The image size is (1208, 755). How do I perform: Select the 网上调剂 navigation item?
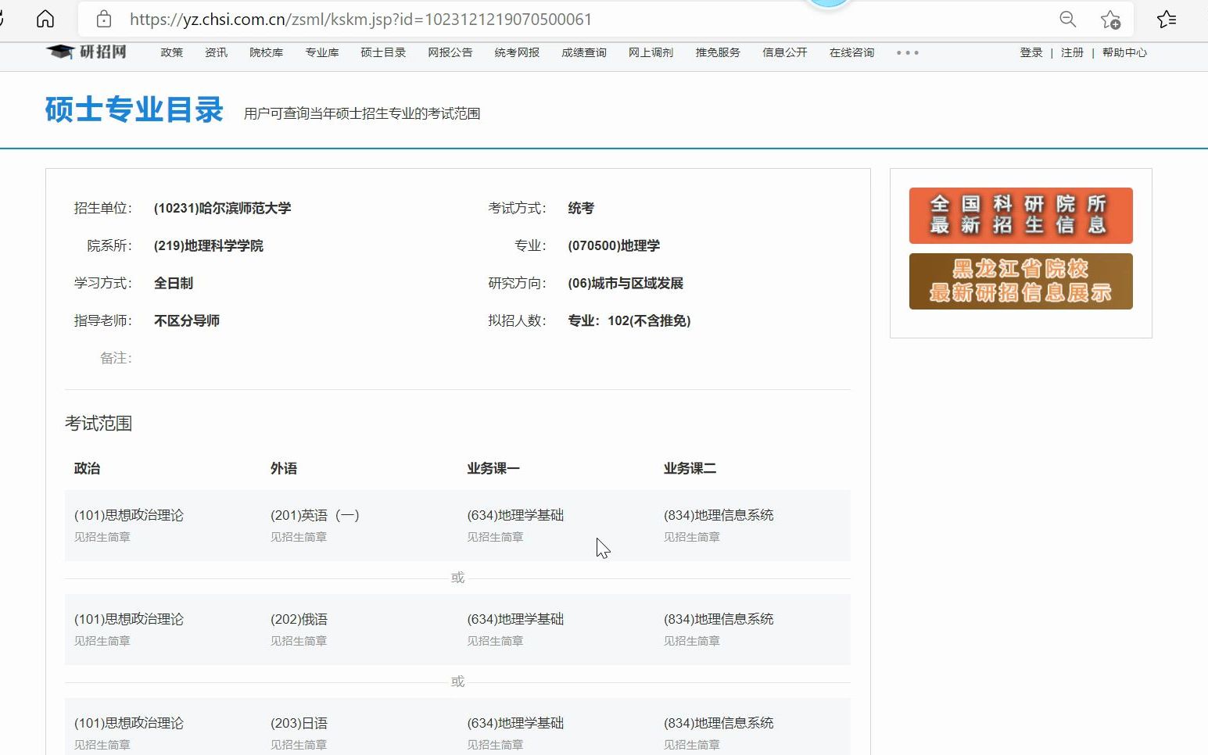click(x=651, y=52)
